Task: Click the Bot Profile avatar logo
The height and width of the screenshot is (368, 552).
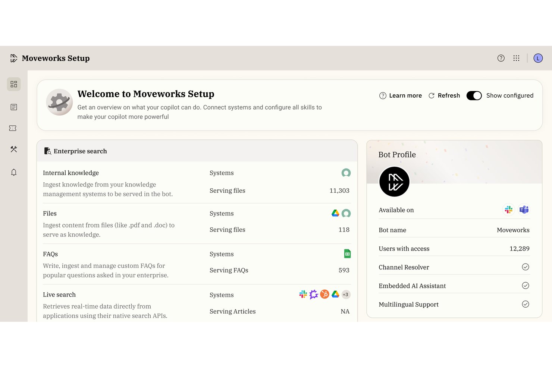Action: [x=394, y=182]
